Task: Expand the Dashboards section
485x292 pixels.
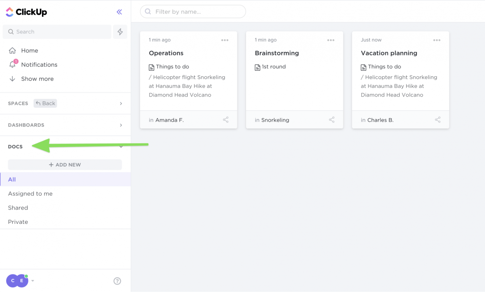Action: (x=121, y=125)
